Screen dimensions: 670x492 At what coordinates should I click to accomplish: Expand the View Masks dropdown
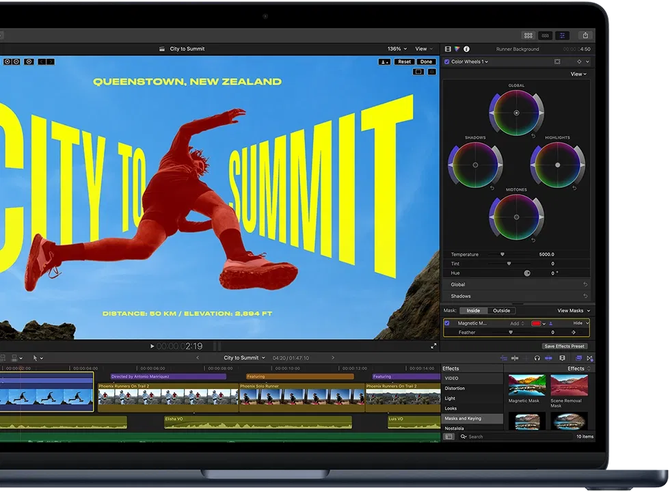(x=574, y=311)
